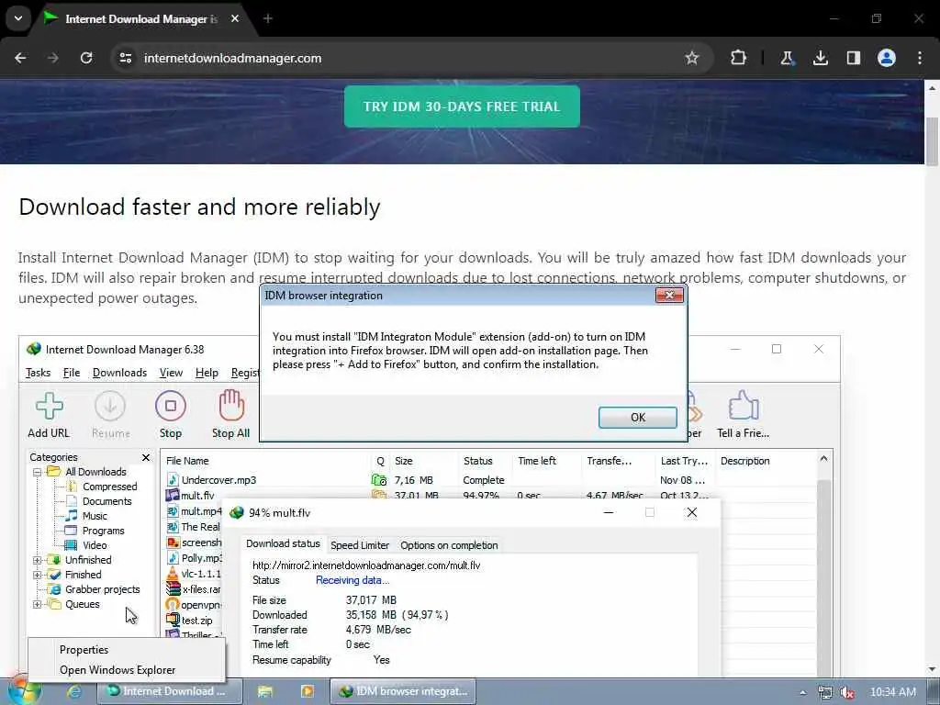Toggle the browser side panel icon

[853, 58]
